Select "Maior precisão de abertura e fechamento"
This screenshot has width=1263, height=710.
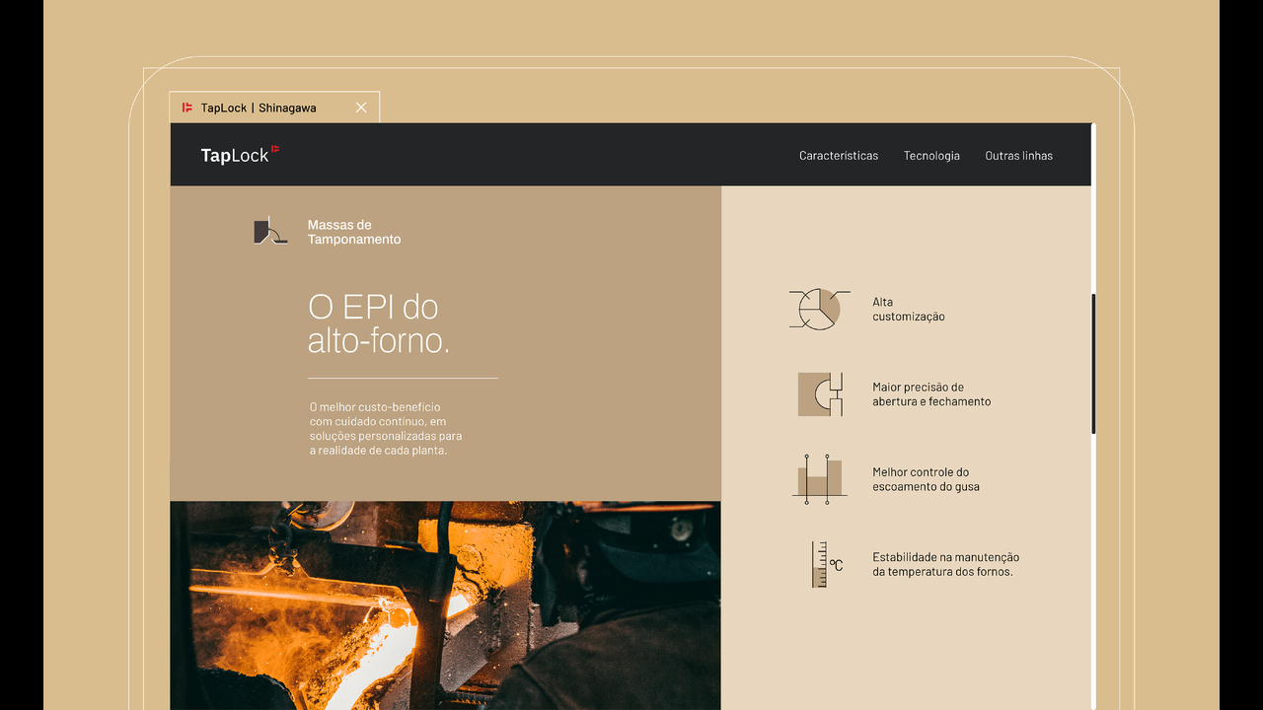pyautogui.click(x=930, y=394)
